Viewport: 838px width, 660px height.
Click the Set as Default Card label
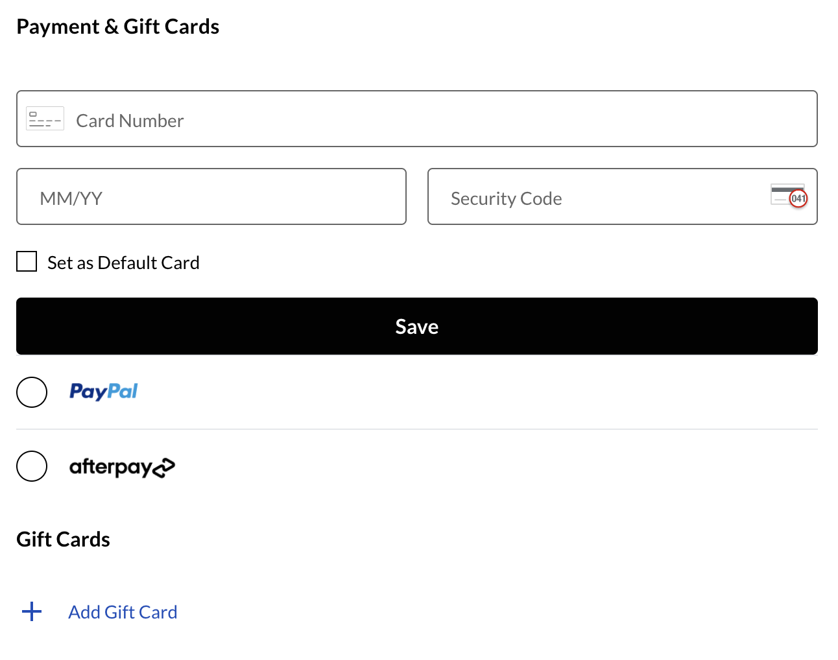(123, 263)
